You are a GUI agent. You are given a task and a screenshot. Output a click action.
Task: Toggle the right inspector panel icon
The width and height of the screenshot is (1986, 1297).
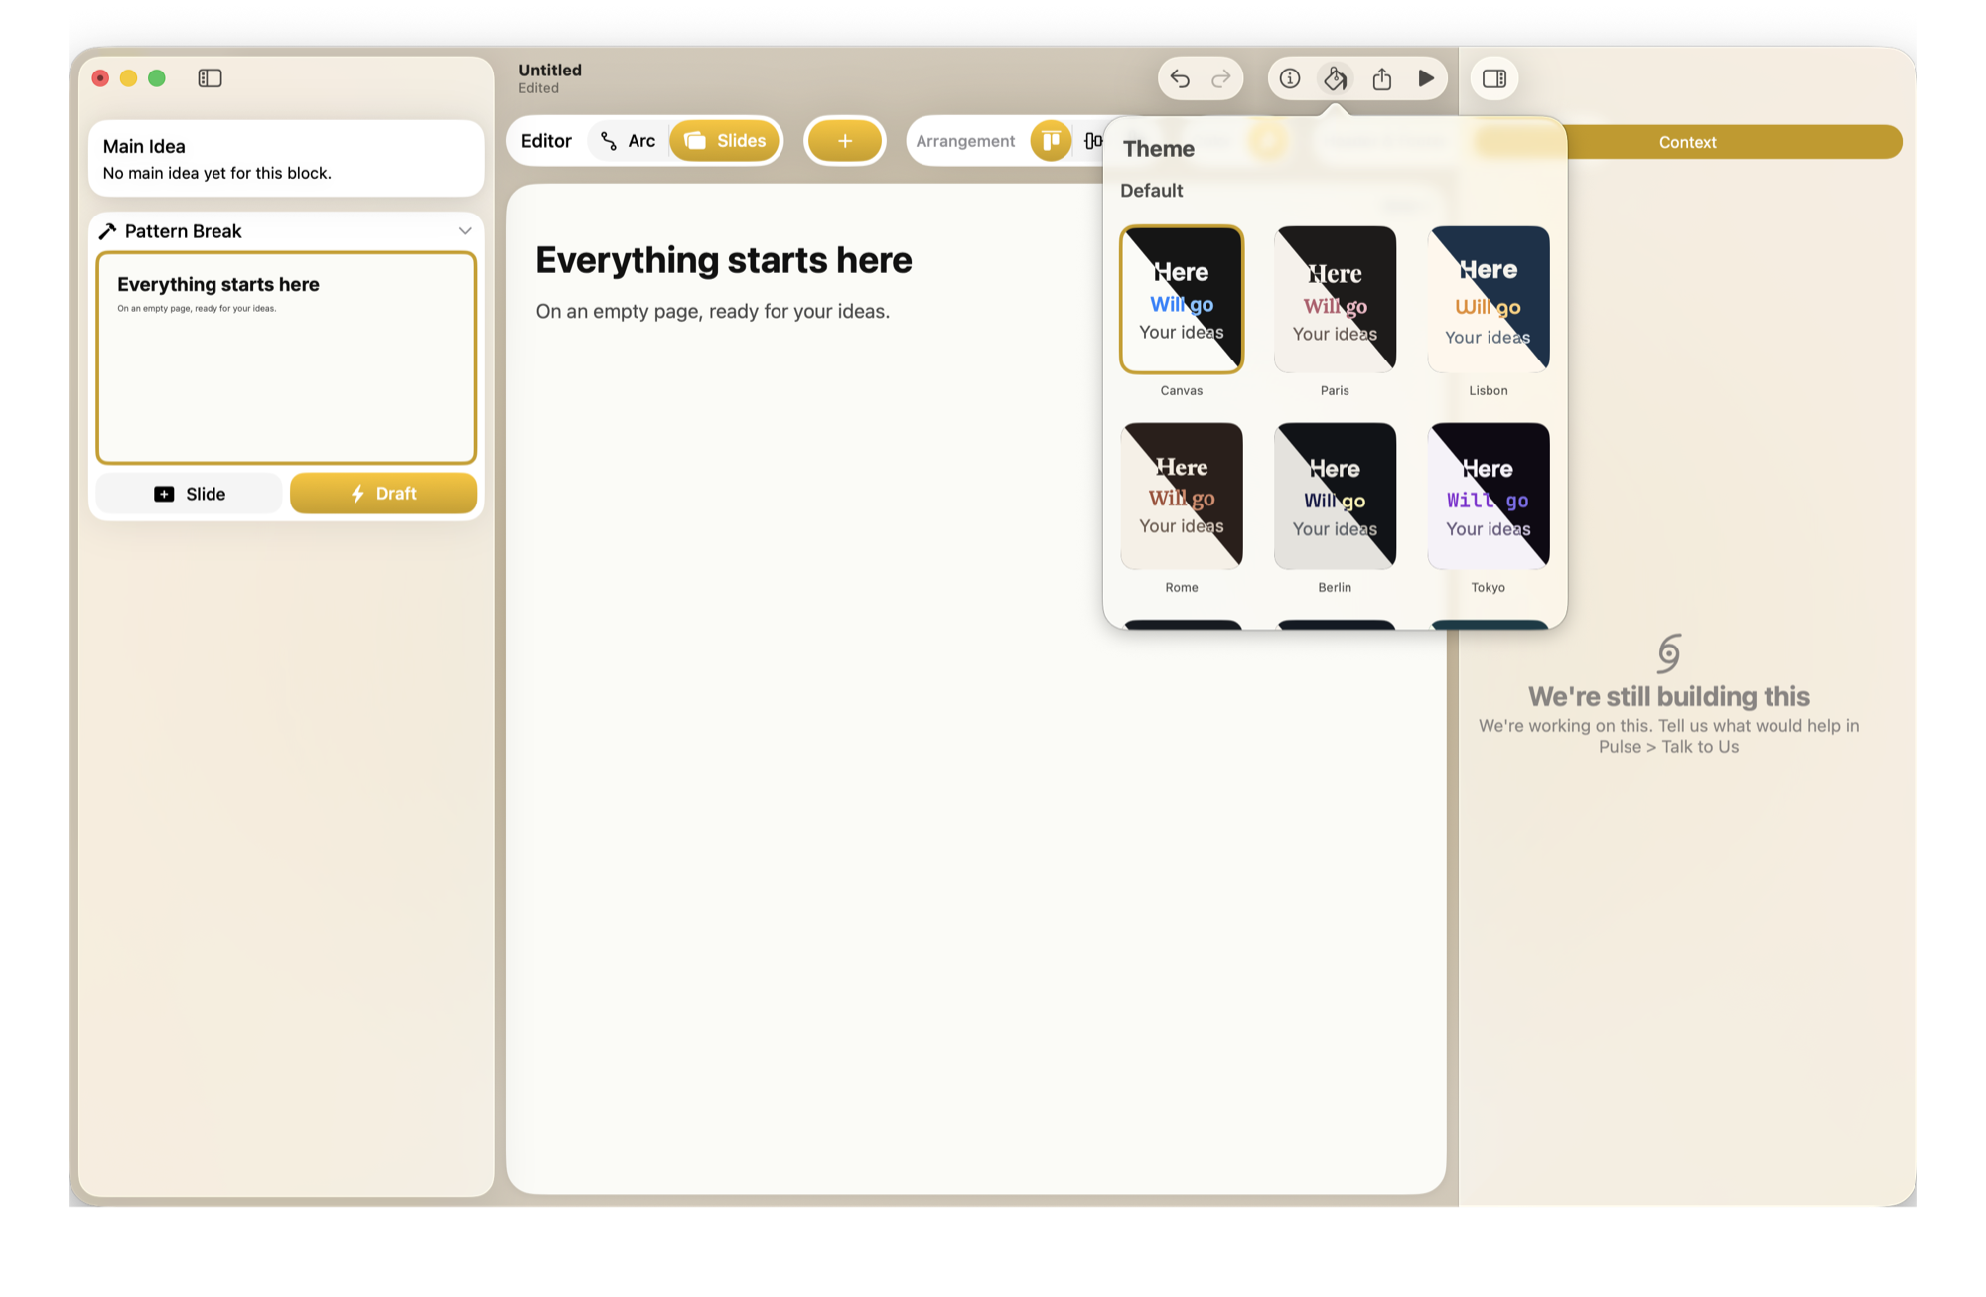1494,78
